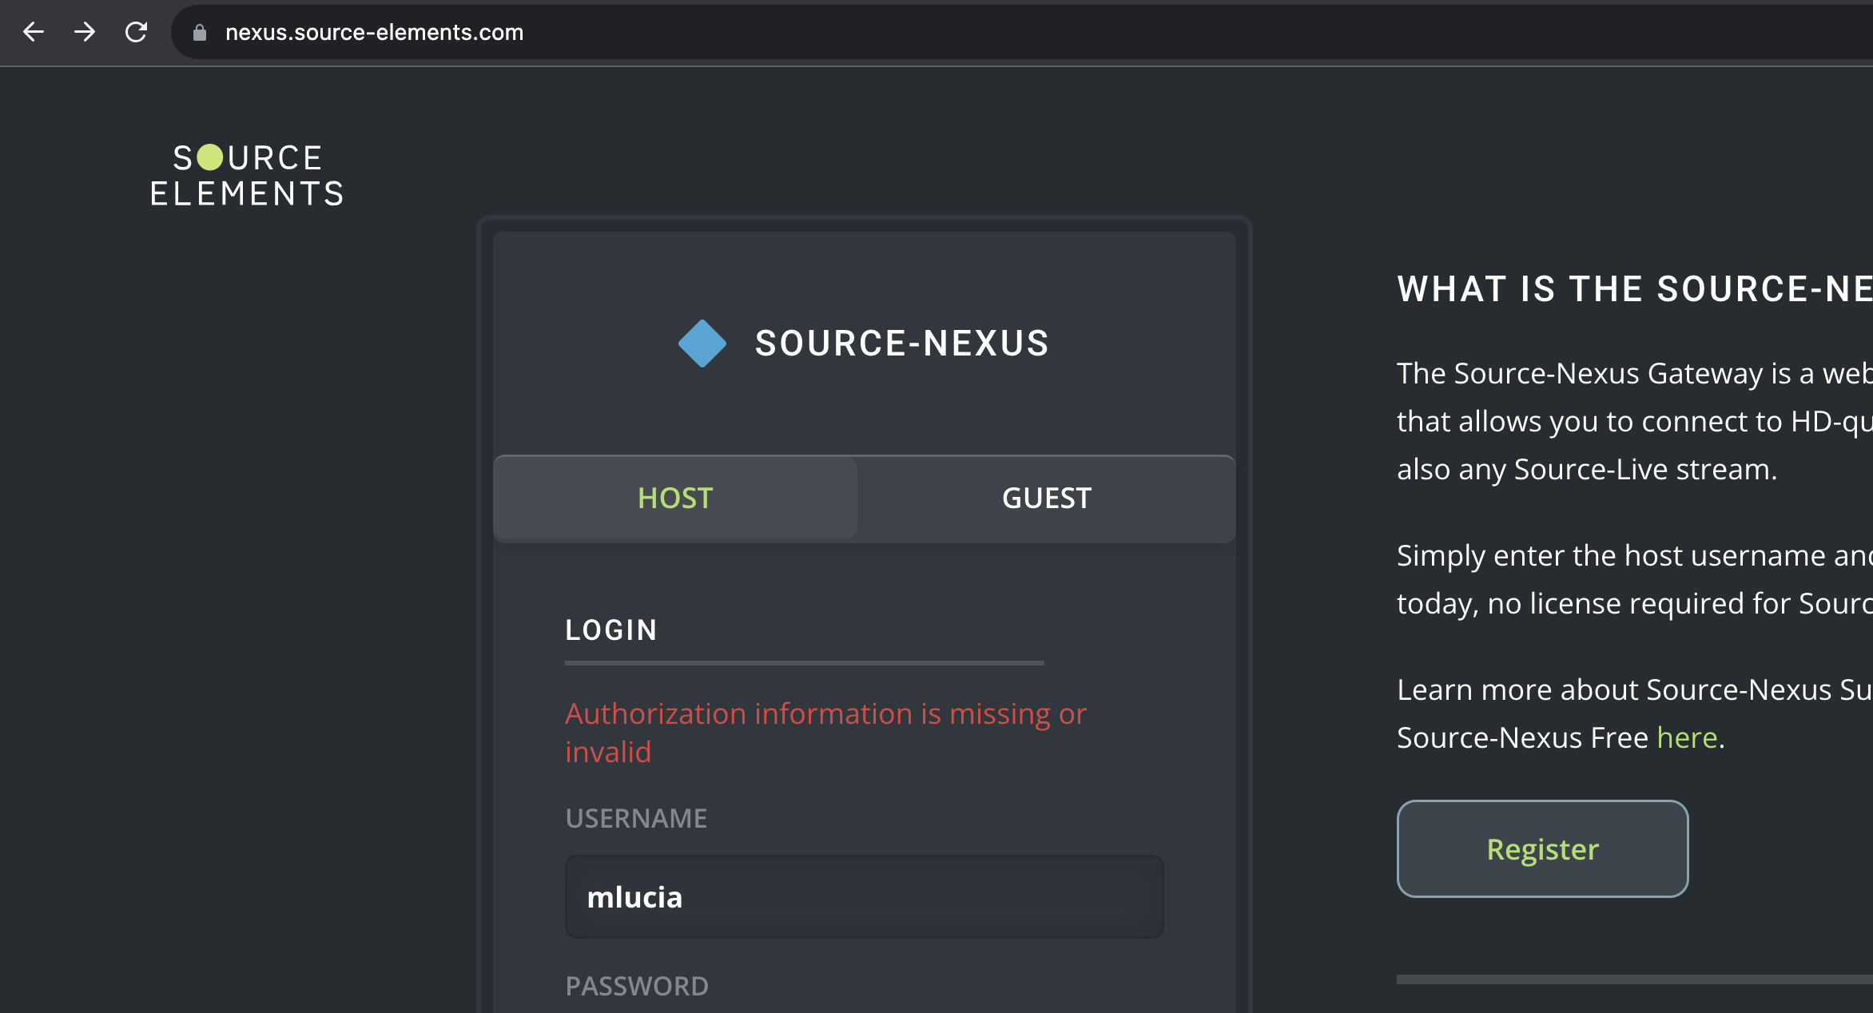
Task: Switch to the GUEST tab
Action: click(x=1046, y=499)
